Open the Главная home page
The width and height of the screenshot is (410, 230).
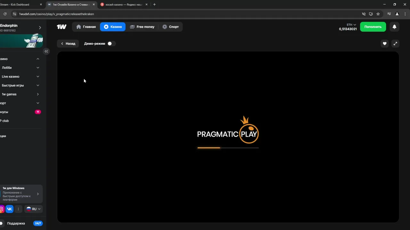(x=86, y=27)
